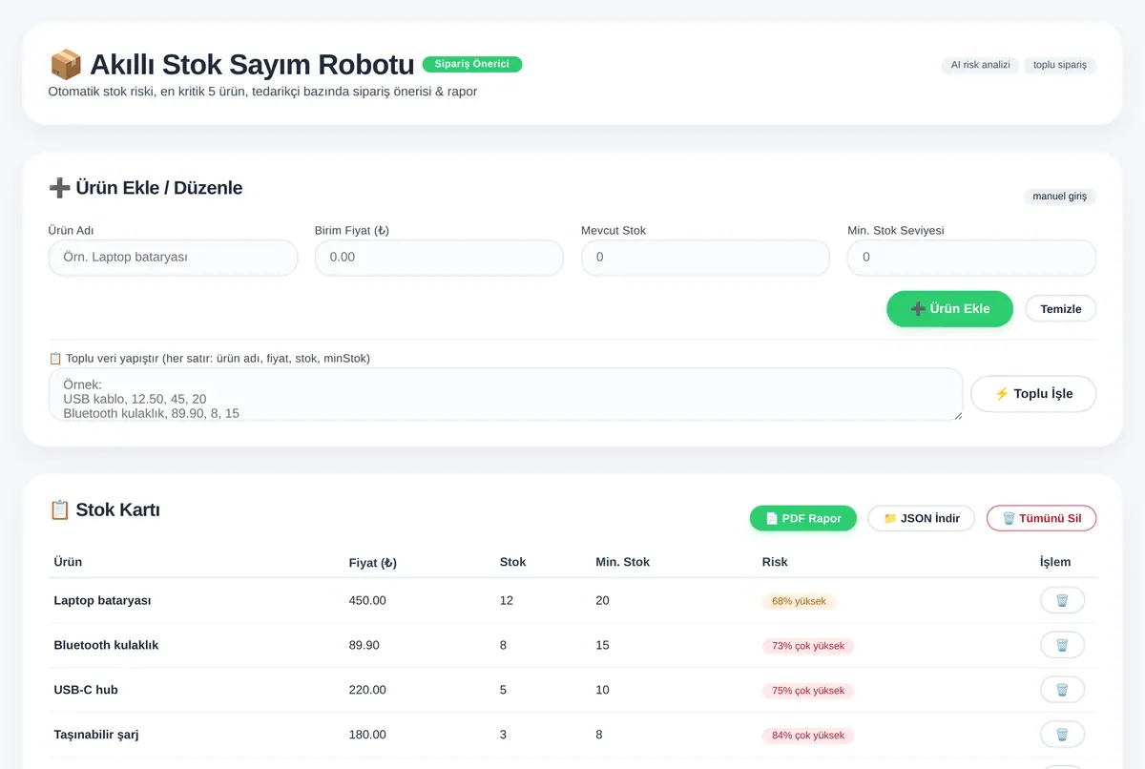Click the manuel giriş tag

tap(1060, 197)
